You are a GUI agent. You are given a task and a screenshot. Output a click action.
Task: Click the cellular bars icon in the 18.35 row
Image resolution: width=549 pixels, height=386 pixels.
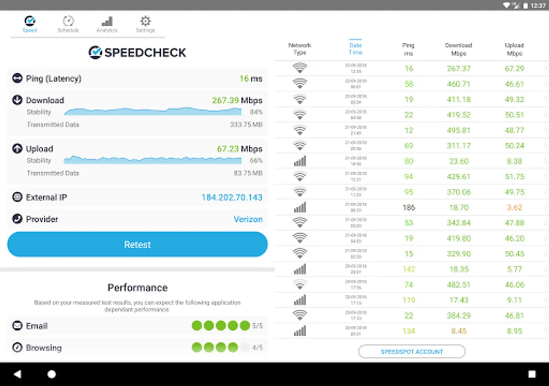pyautogui.click(x=300, y=269)
